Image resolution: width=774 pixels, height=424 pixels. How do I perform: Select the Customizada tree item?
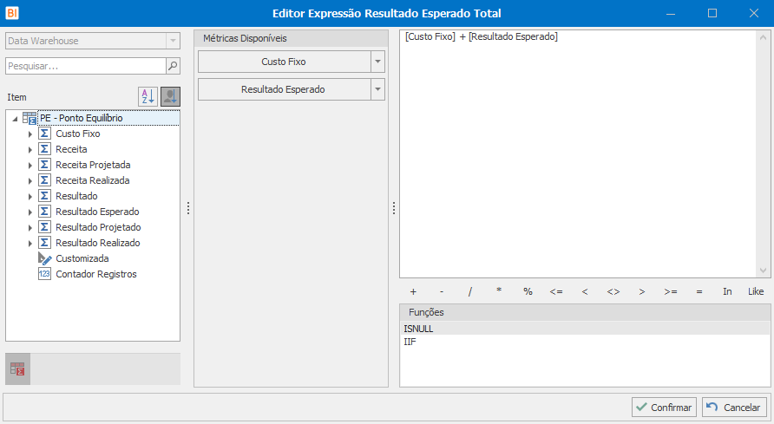pyautogui.click(x=82, y=258)
